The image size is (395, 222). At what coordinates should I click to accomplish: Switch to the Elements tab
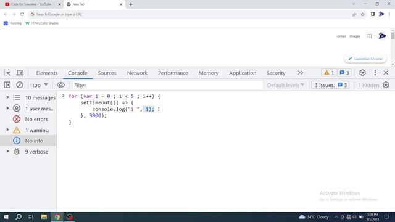pos(47,73)
